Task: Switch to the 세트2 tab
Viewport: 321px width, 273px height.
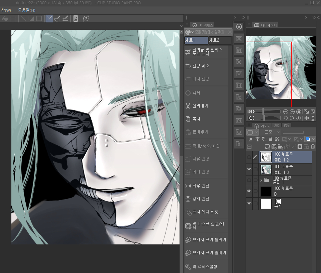Action: pyautogui.click(x=220, y=40)
